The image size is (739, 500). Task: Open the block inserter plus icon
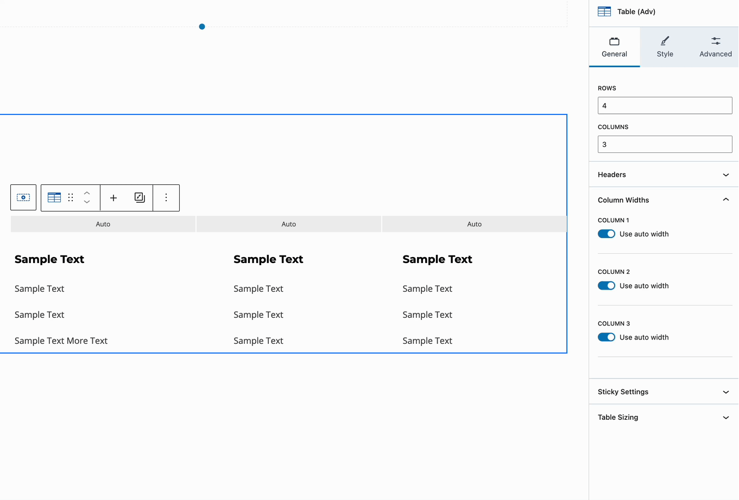point(113,197)
